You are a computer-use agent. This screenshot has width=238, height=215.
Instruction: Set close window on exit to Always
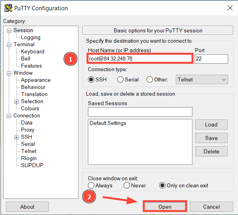click(91, 185)
